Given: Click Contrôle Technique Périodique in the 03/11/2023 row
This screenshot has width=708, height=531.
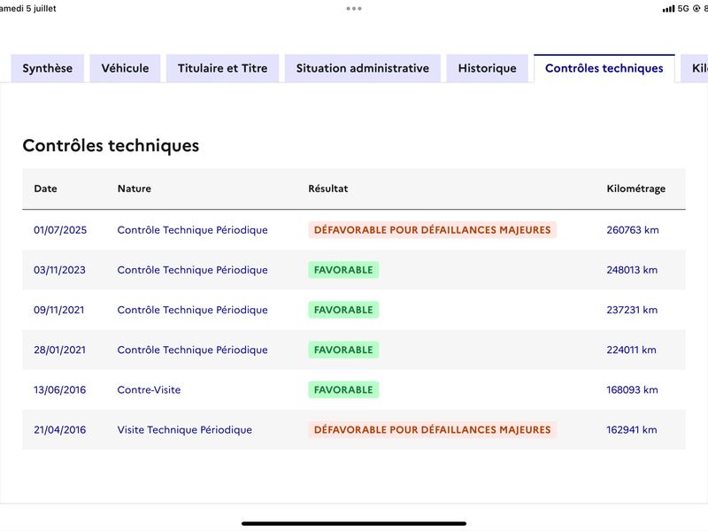Looking at the screenshot, I should click(192, 270).
